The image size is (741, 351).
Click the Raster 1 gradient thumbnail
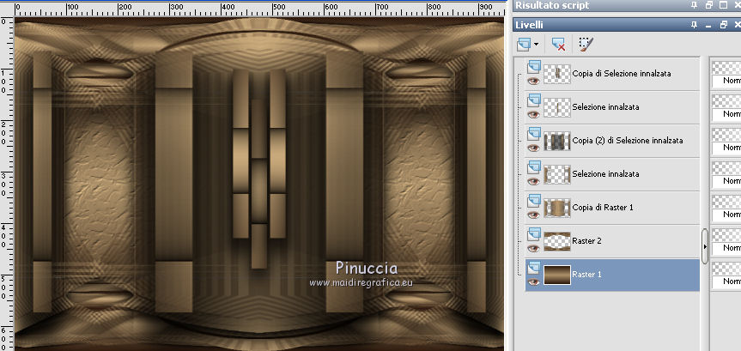[x=557, y=275]
